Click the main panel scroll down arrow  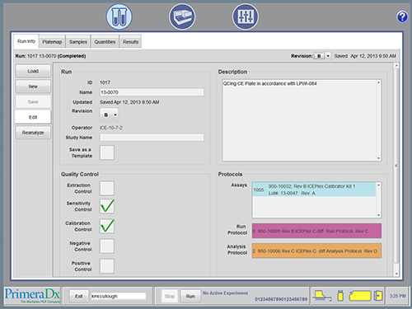point(396,274)
